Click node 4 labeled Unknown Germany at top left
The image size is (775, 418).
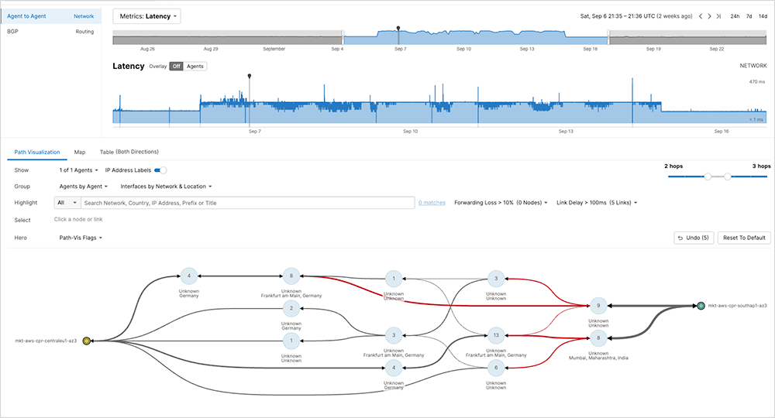[x=189, y=276]
